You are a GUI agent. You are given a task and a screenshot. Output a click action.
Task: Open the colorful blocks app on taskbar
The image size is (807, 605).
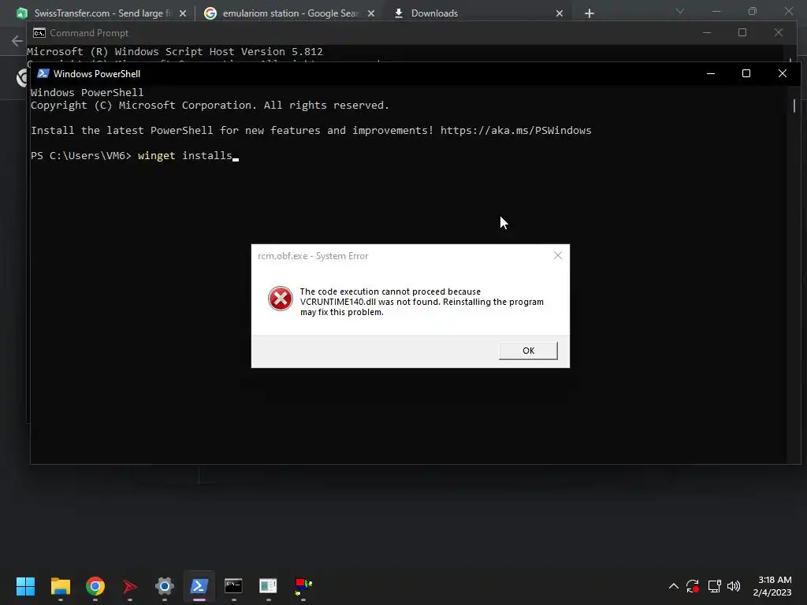pyautogui.click(x=303, y=586)
